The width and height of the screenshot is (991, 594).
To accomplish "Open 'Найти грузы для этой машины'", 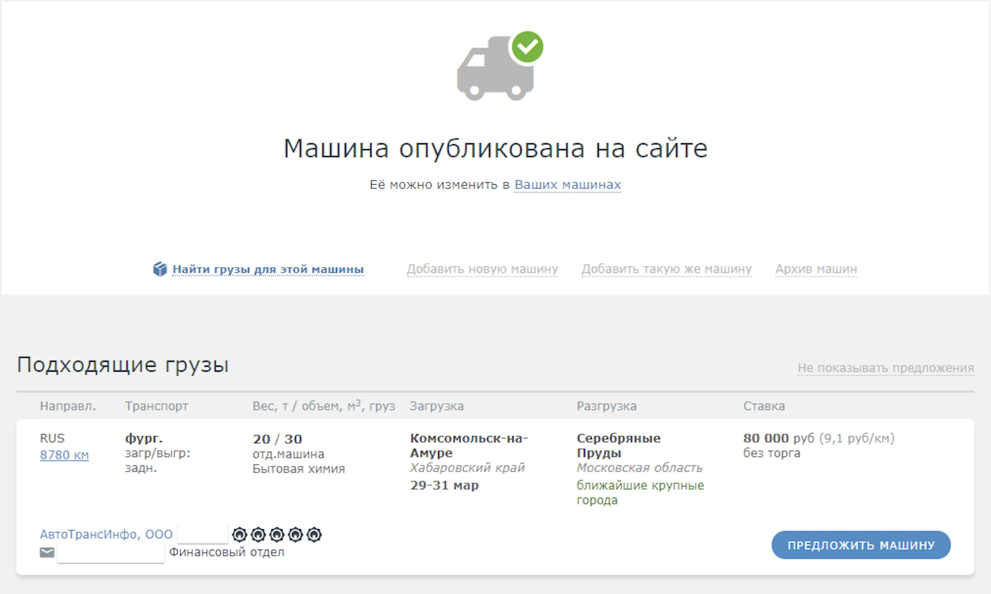I will (268, 269).
